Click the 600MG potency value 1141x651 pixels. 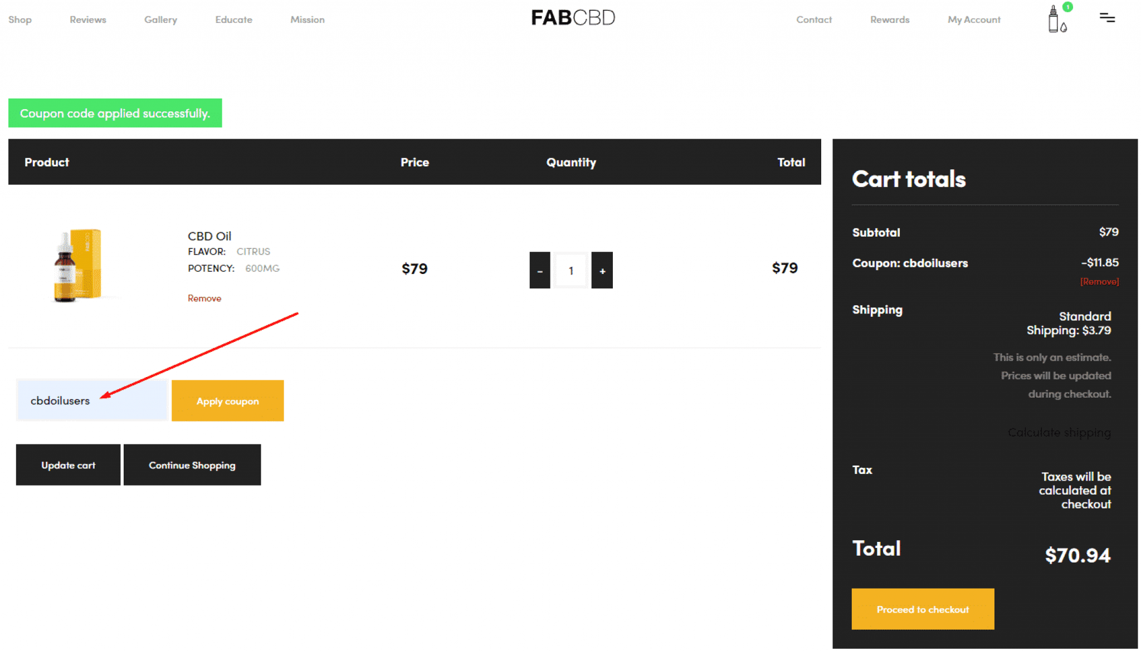[x=262, y=268]
